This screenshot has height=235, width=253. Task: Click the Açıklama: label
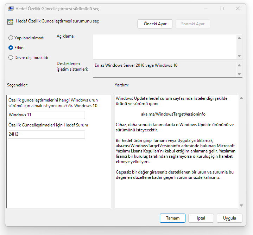point(65,36)
